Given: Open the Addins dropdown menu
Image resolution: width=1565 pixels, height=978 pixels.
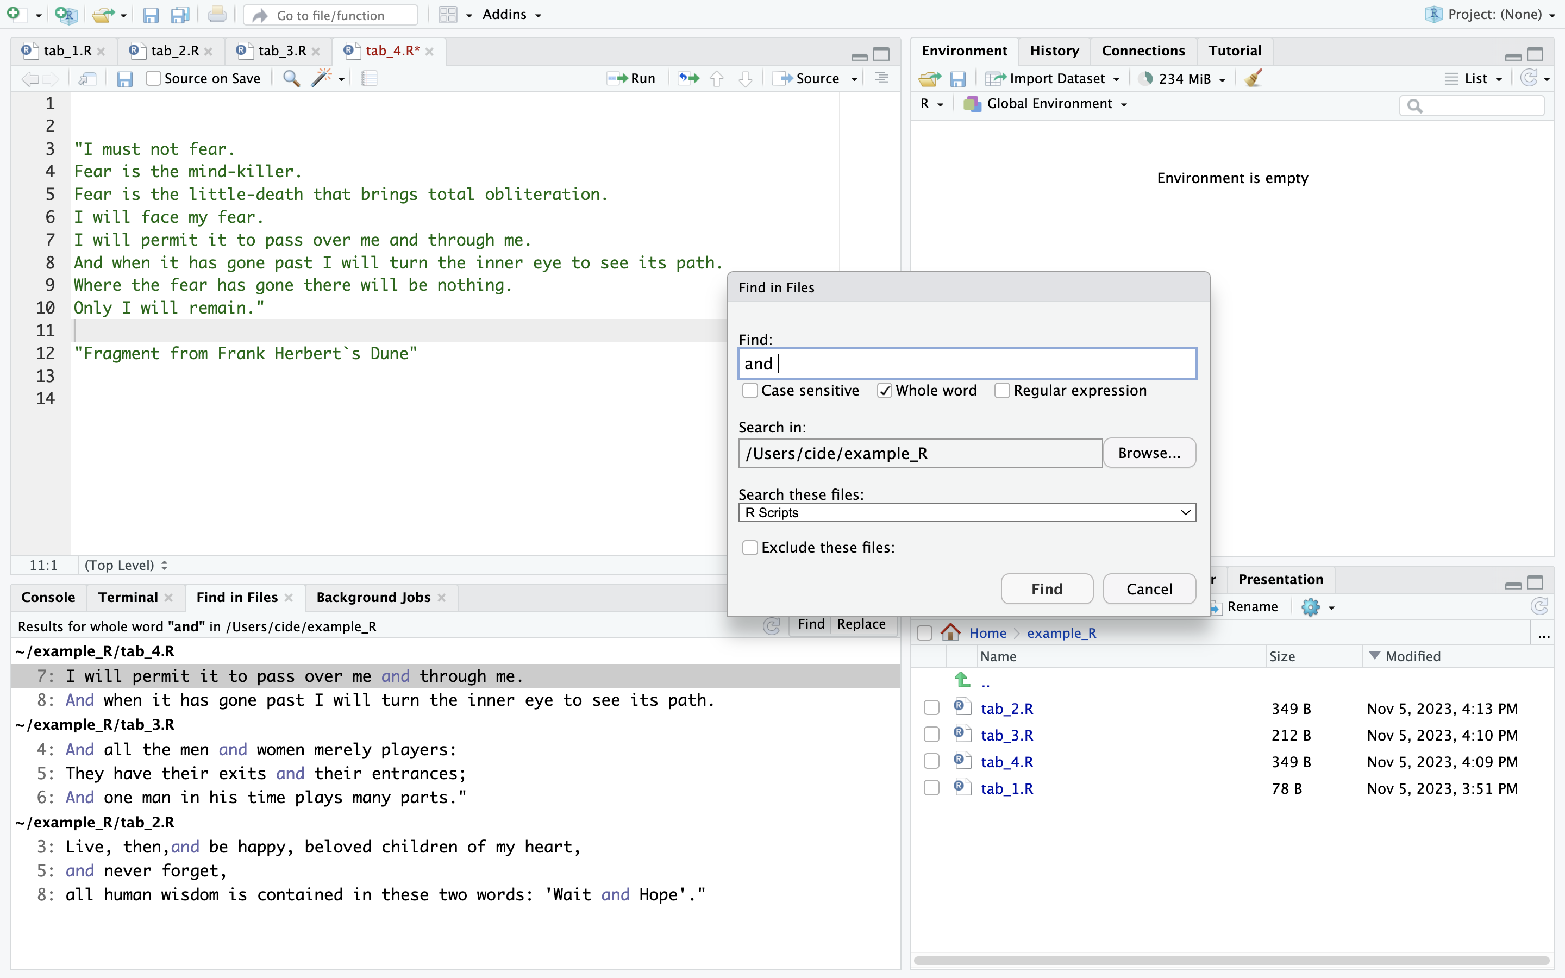Looking at the screenshot, I should pyautogui.click(x=511, y=14).
